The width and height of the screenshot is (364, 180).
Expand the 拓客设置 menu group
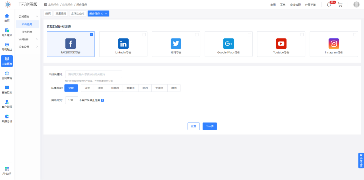coord(27,47)
